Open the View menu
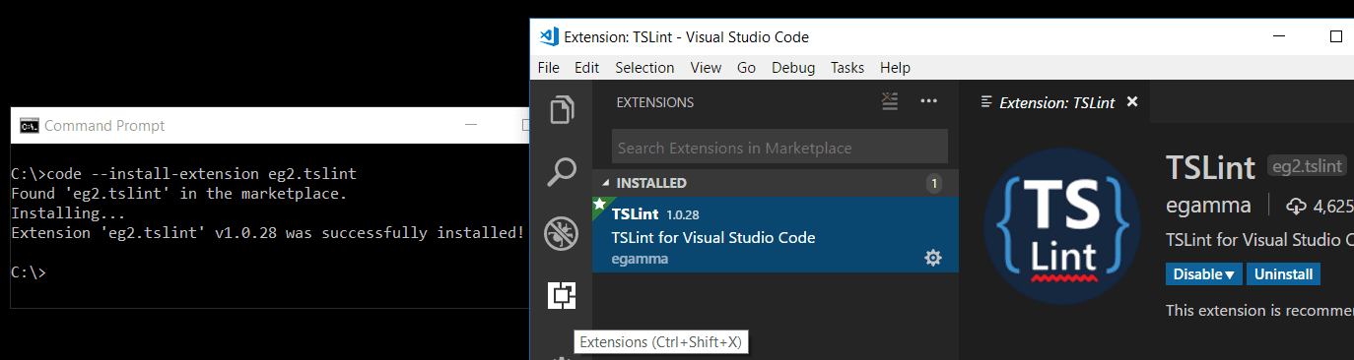Image resolution: width=1354 pixels, height=360 pixels. [x=706, y=68]
